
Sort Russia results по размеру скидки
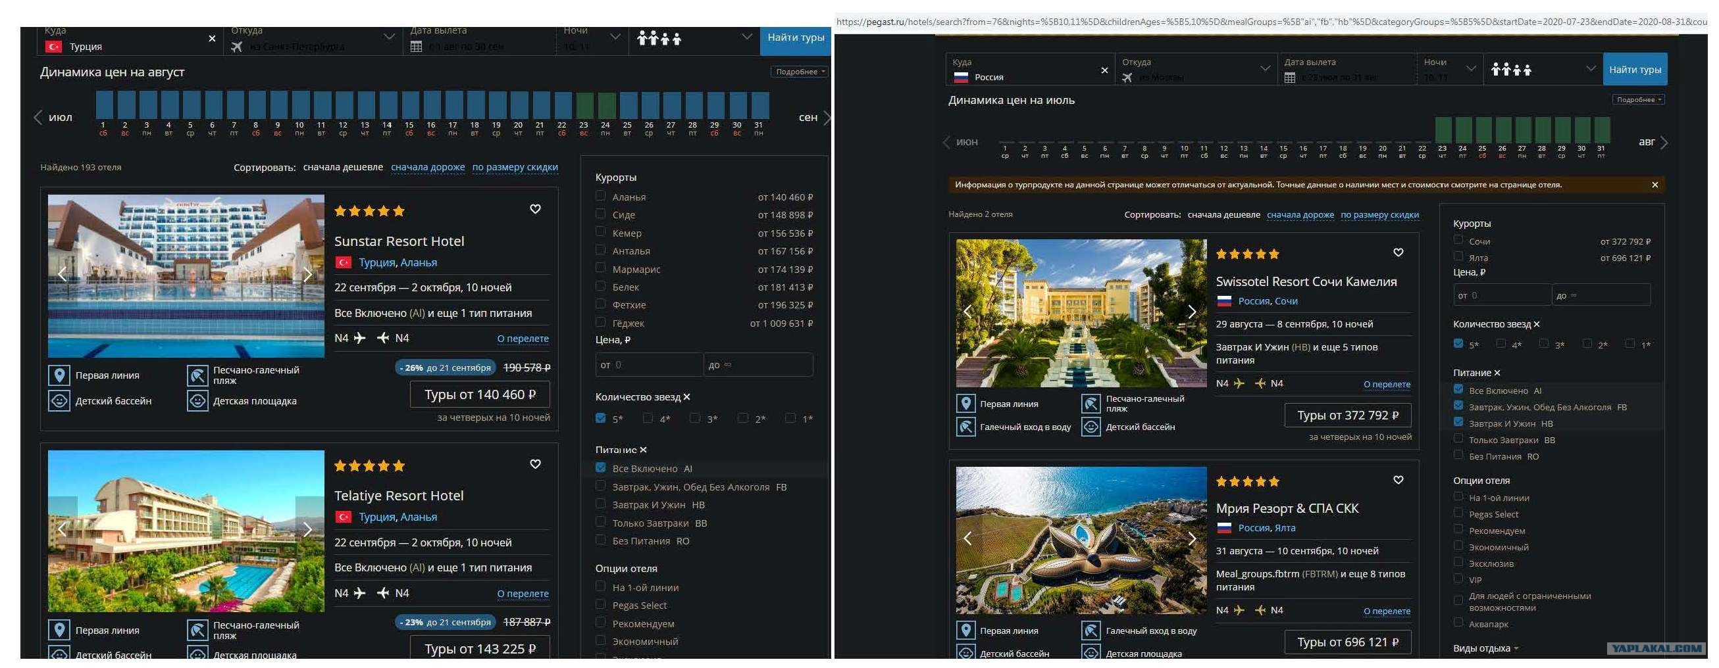[1380, 214]
